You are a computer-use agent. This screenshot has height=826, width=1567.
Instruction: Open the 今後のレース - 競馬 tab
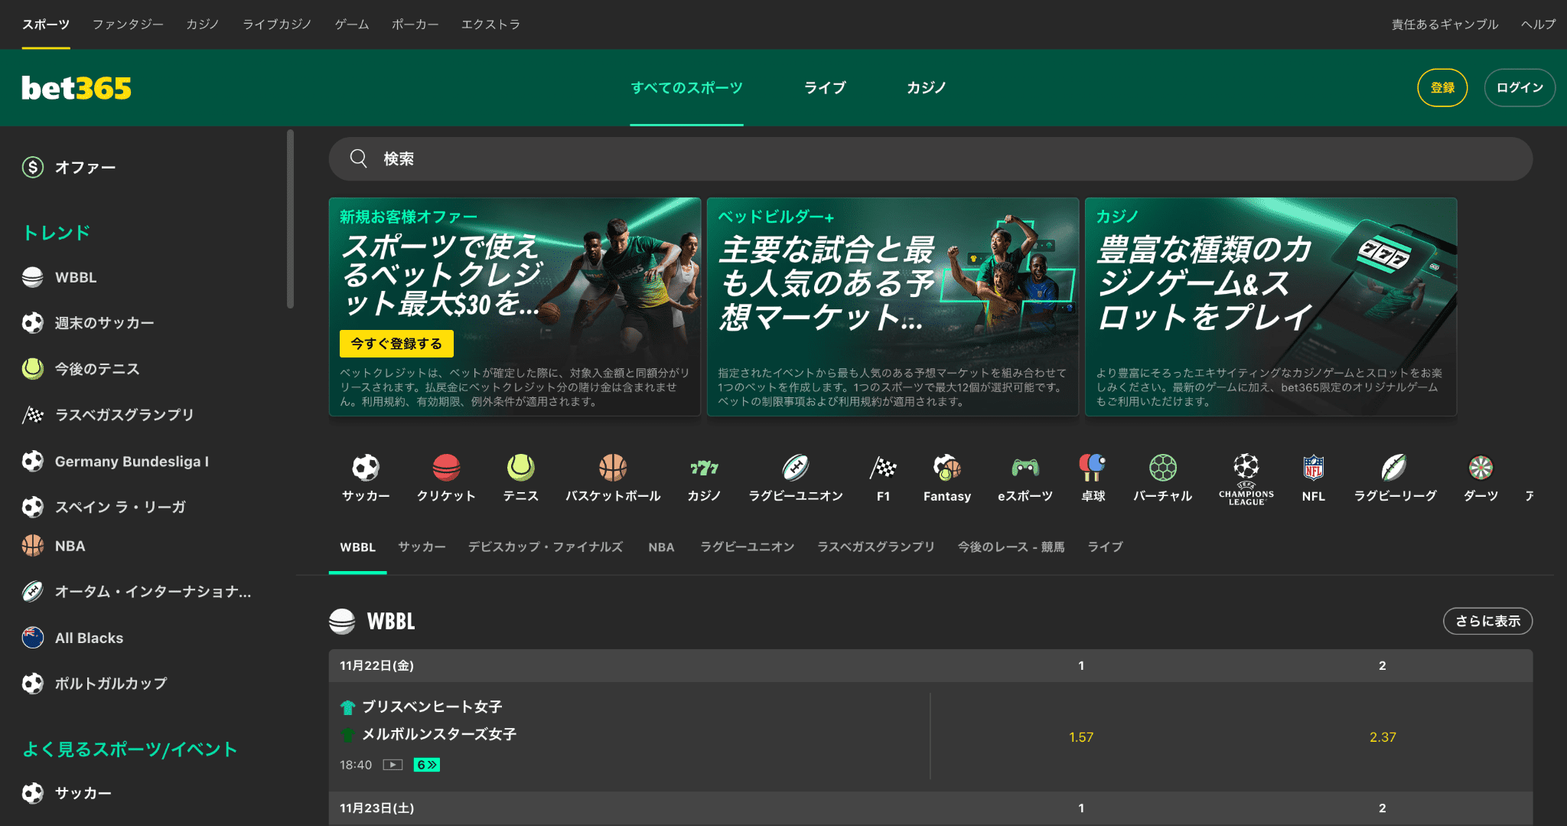point(1011,547)
